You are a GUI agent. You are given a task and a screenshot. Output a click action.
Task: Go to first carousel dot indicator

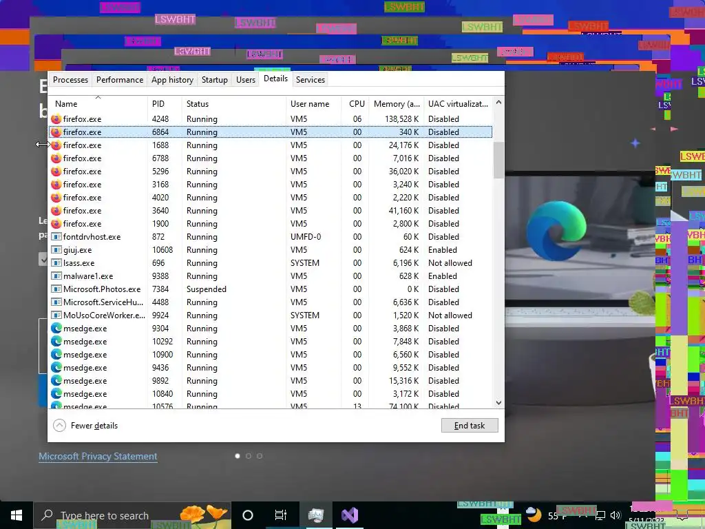238,456
